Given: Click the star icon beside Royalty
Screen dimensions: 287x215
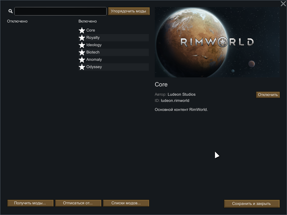Looking at the screenshot, I should click(x=82, y=38).
